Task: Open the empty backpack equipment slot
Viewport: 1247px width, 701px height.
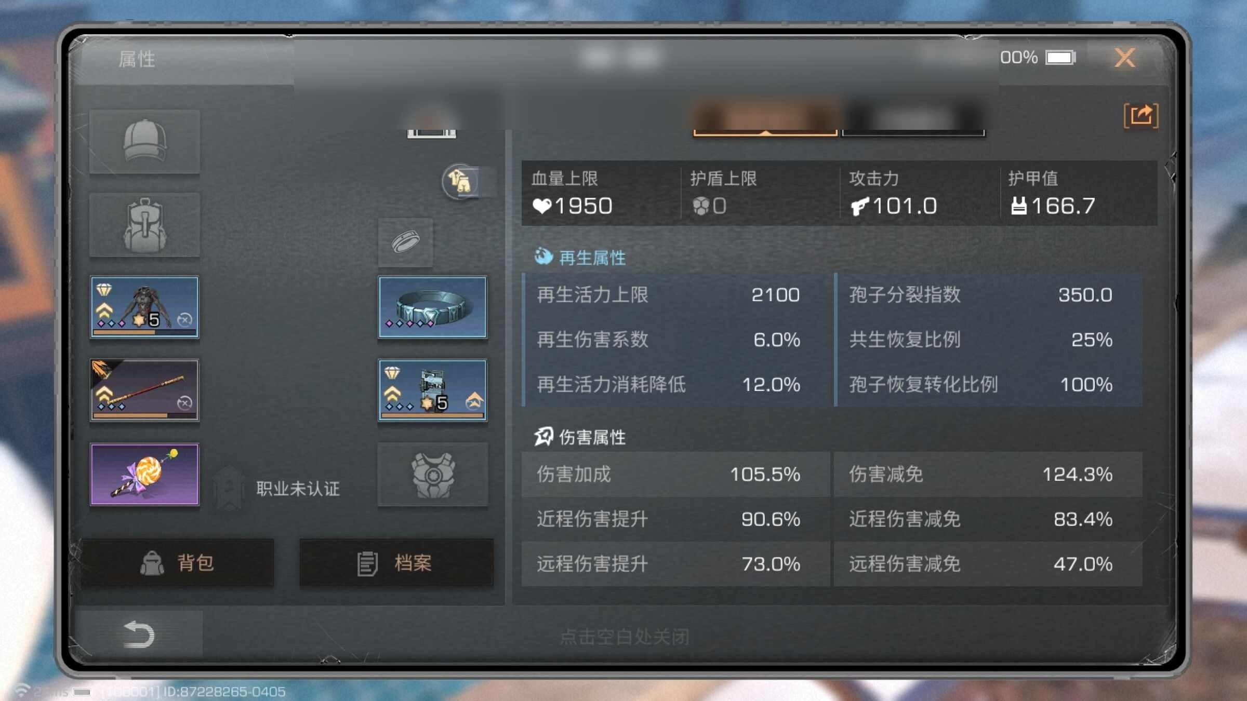Action: [144, 224]
